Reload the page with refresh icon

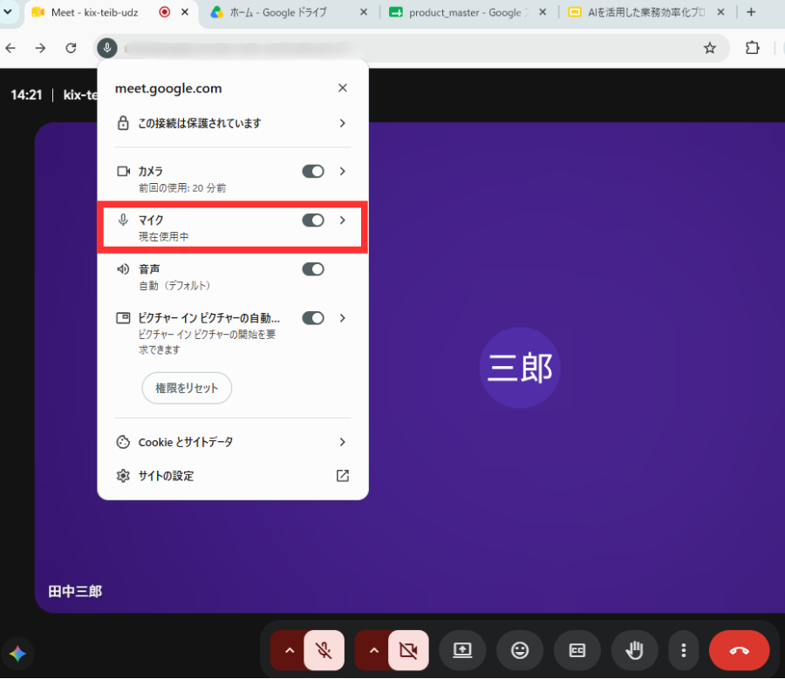(72, 48)
